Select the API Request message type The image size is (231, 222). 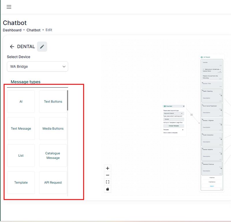click(53, 183)
